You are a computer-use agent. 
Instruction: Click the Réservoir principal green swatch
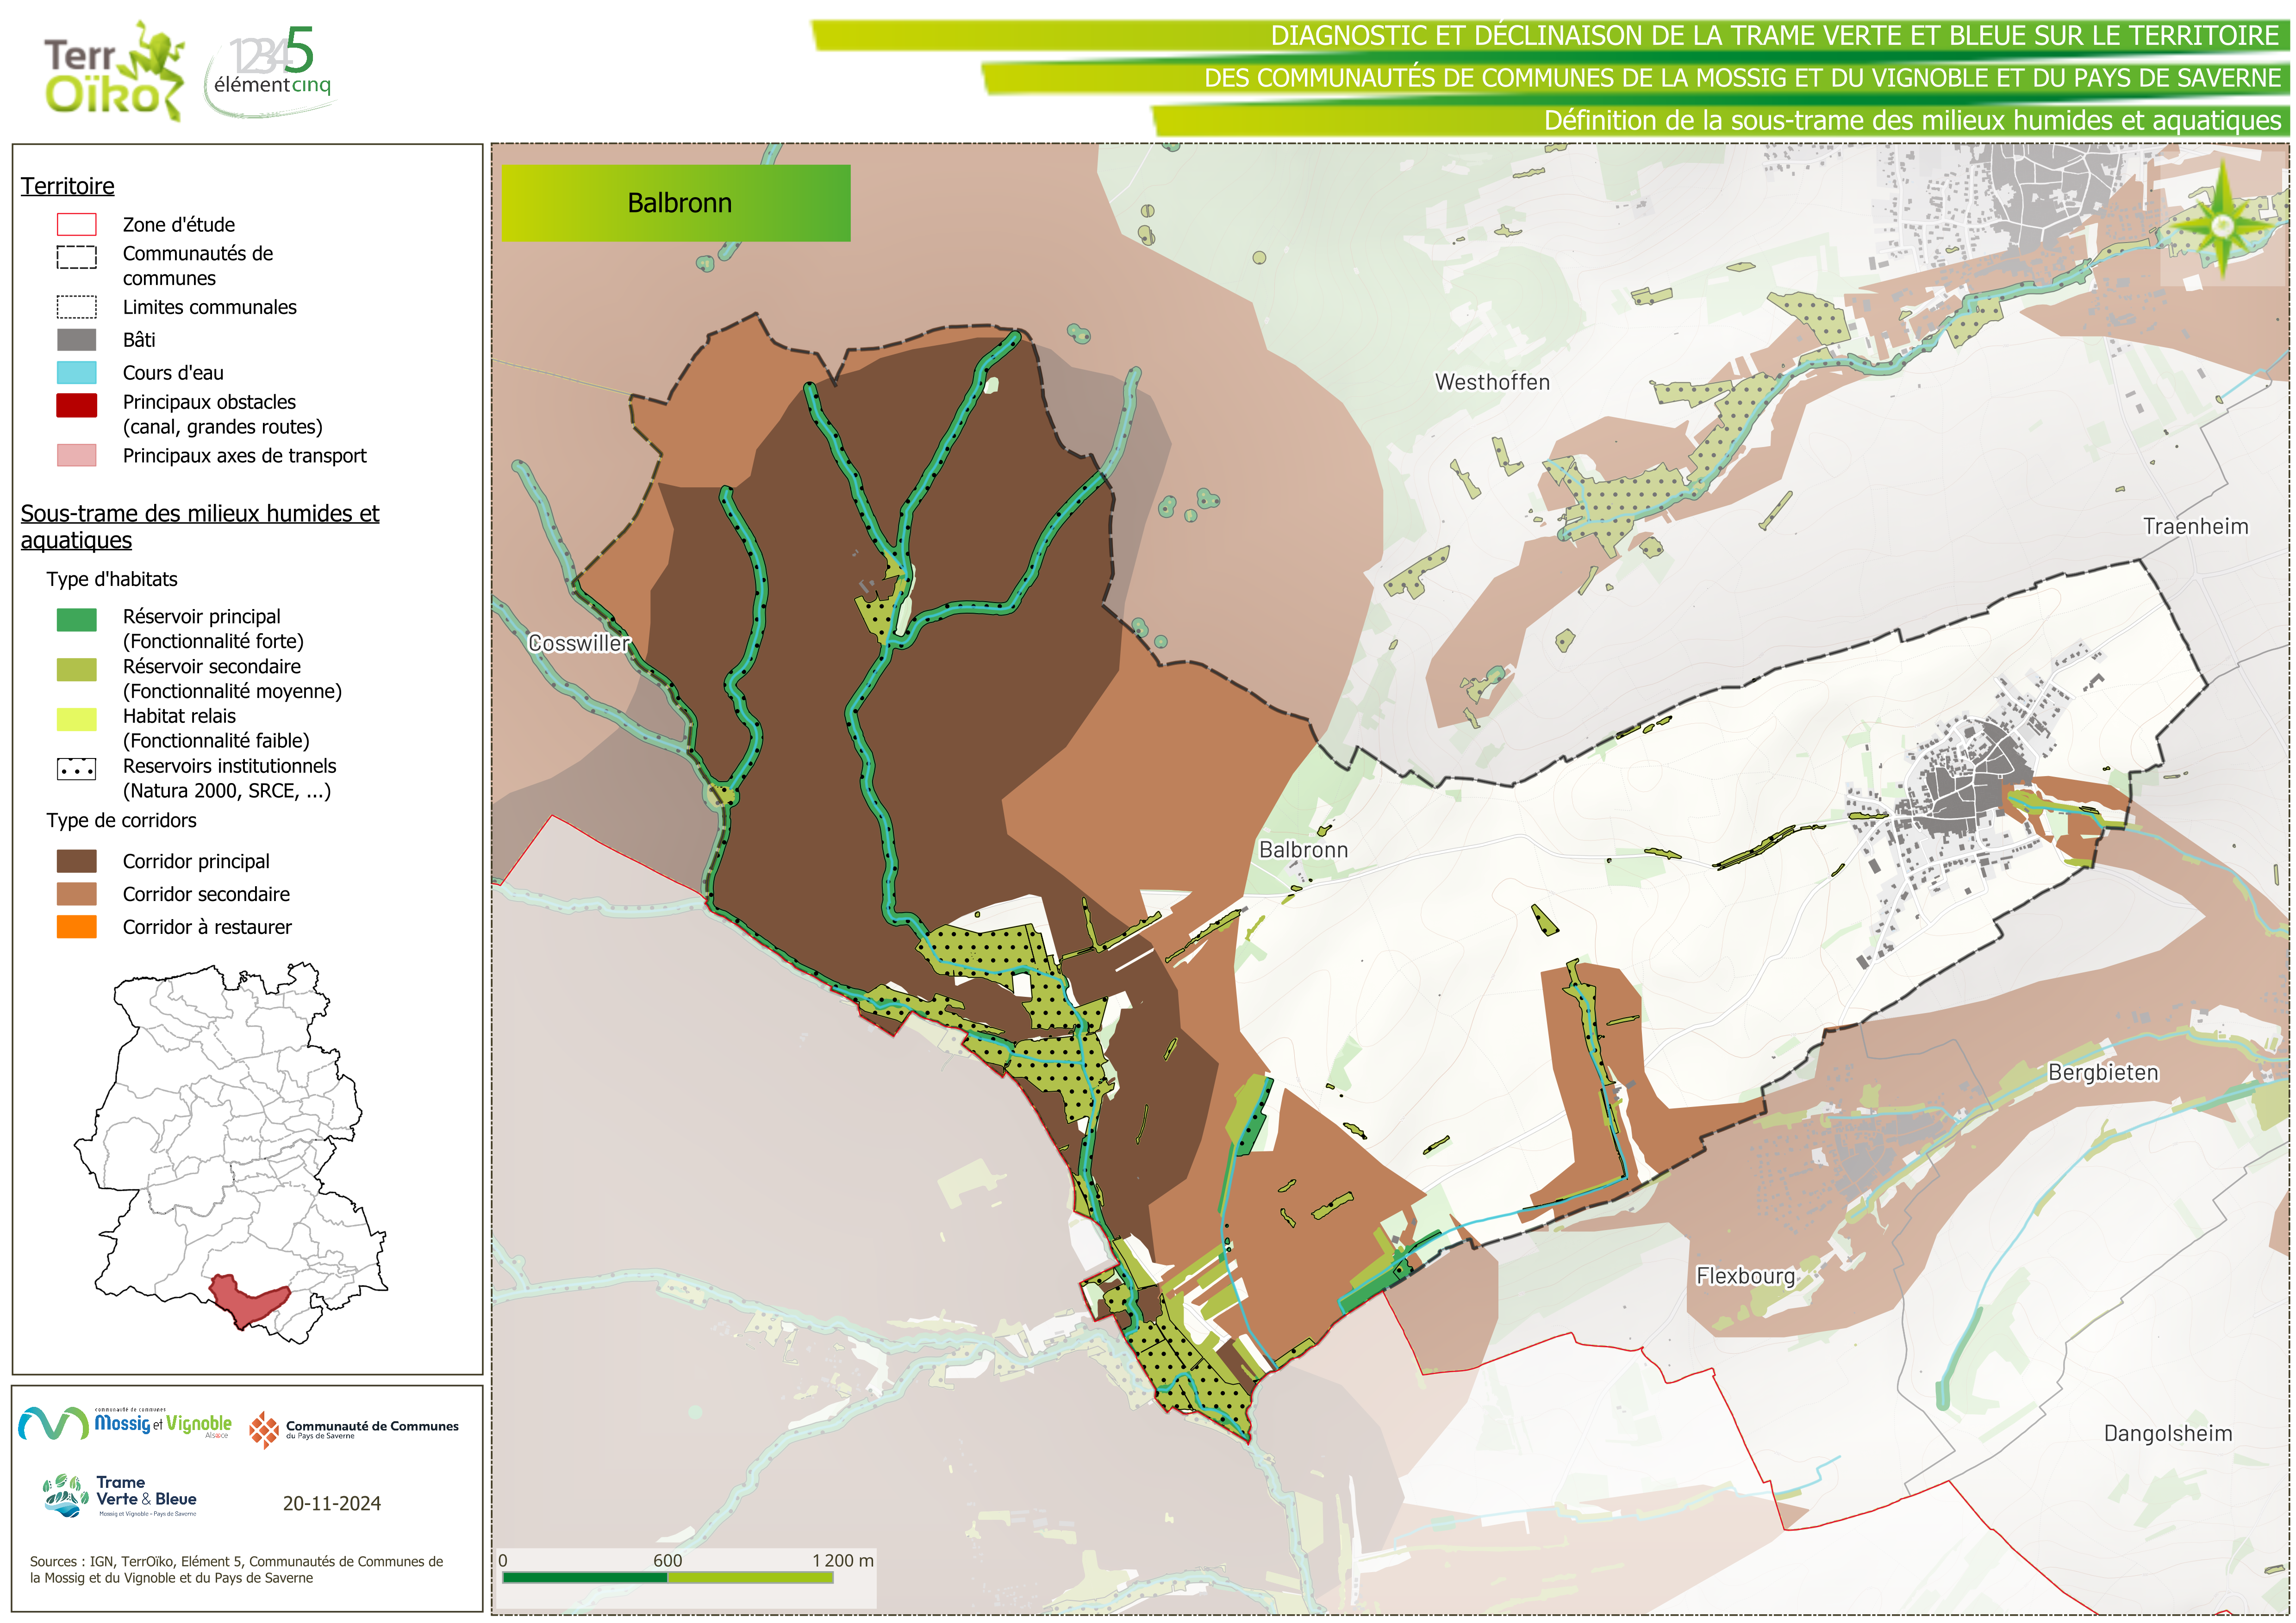pyautogui.click(x=77, y=620)
